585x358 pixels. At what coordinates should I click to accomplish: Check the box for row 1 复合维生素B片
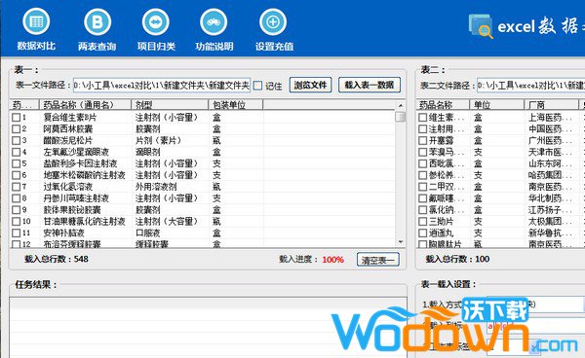[x=16, y=118]
